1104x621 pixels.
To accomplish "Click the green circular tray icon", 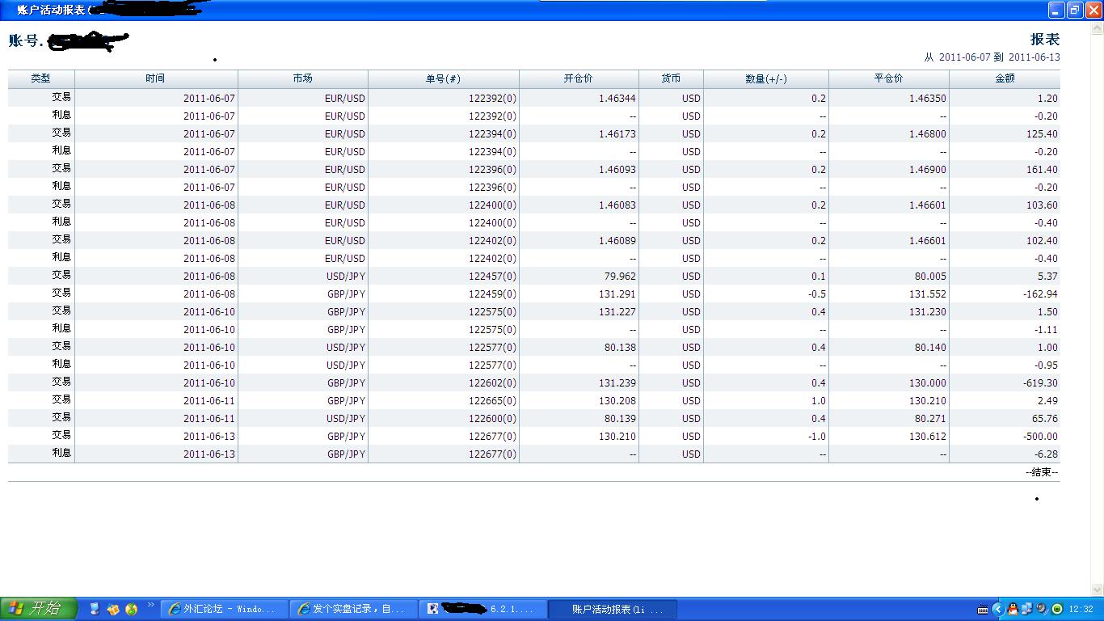I will 1056,609.
